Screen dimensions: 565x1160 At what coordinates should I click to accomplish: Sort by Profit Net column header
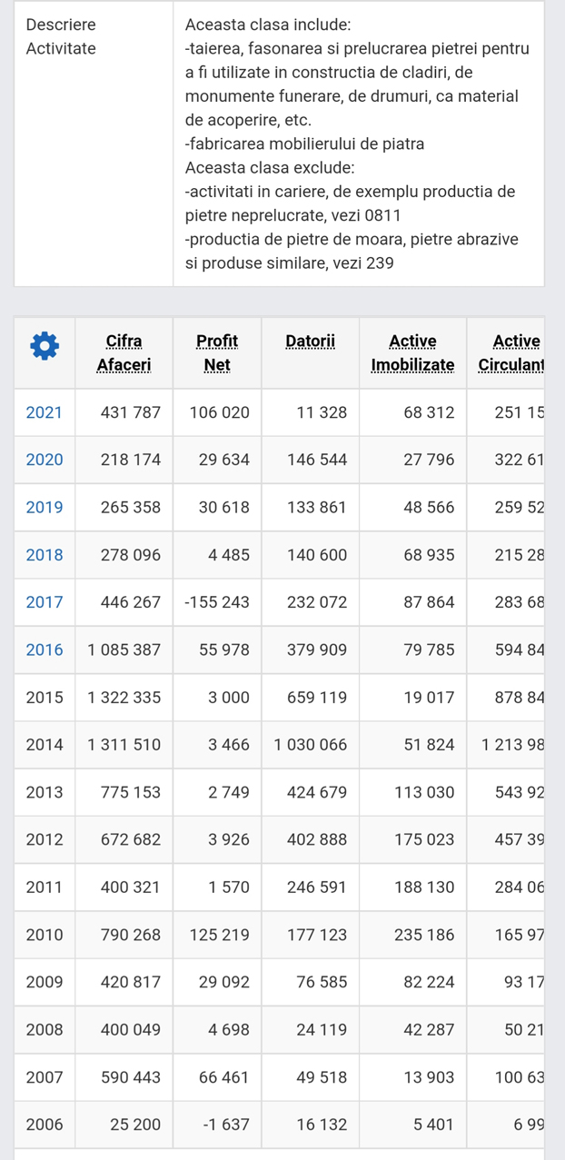coord(217,352)
